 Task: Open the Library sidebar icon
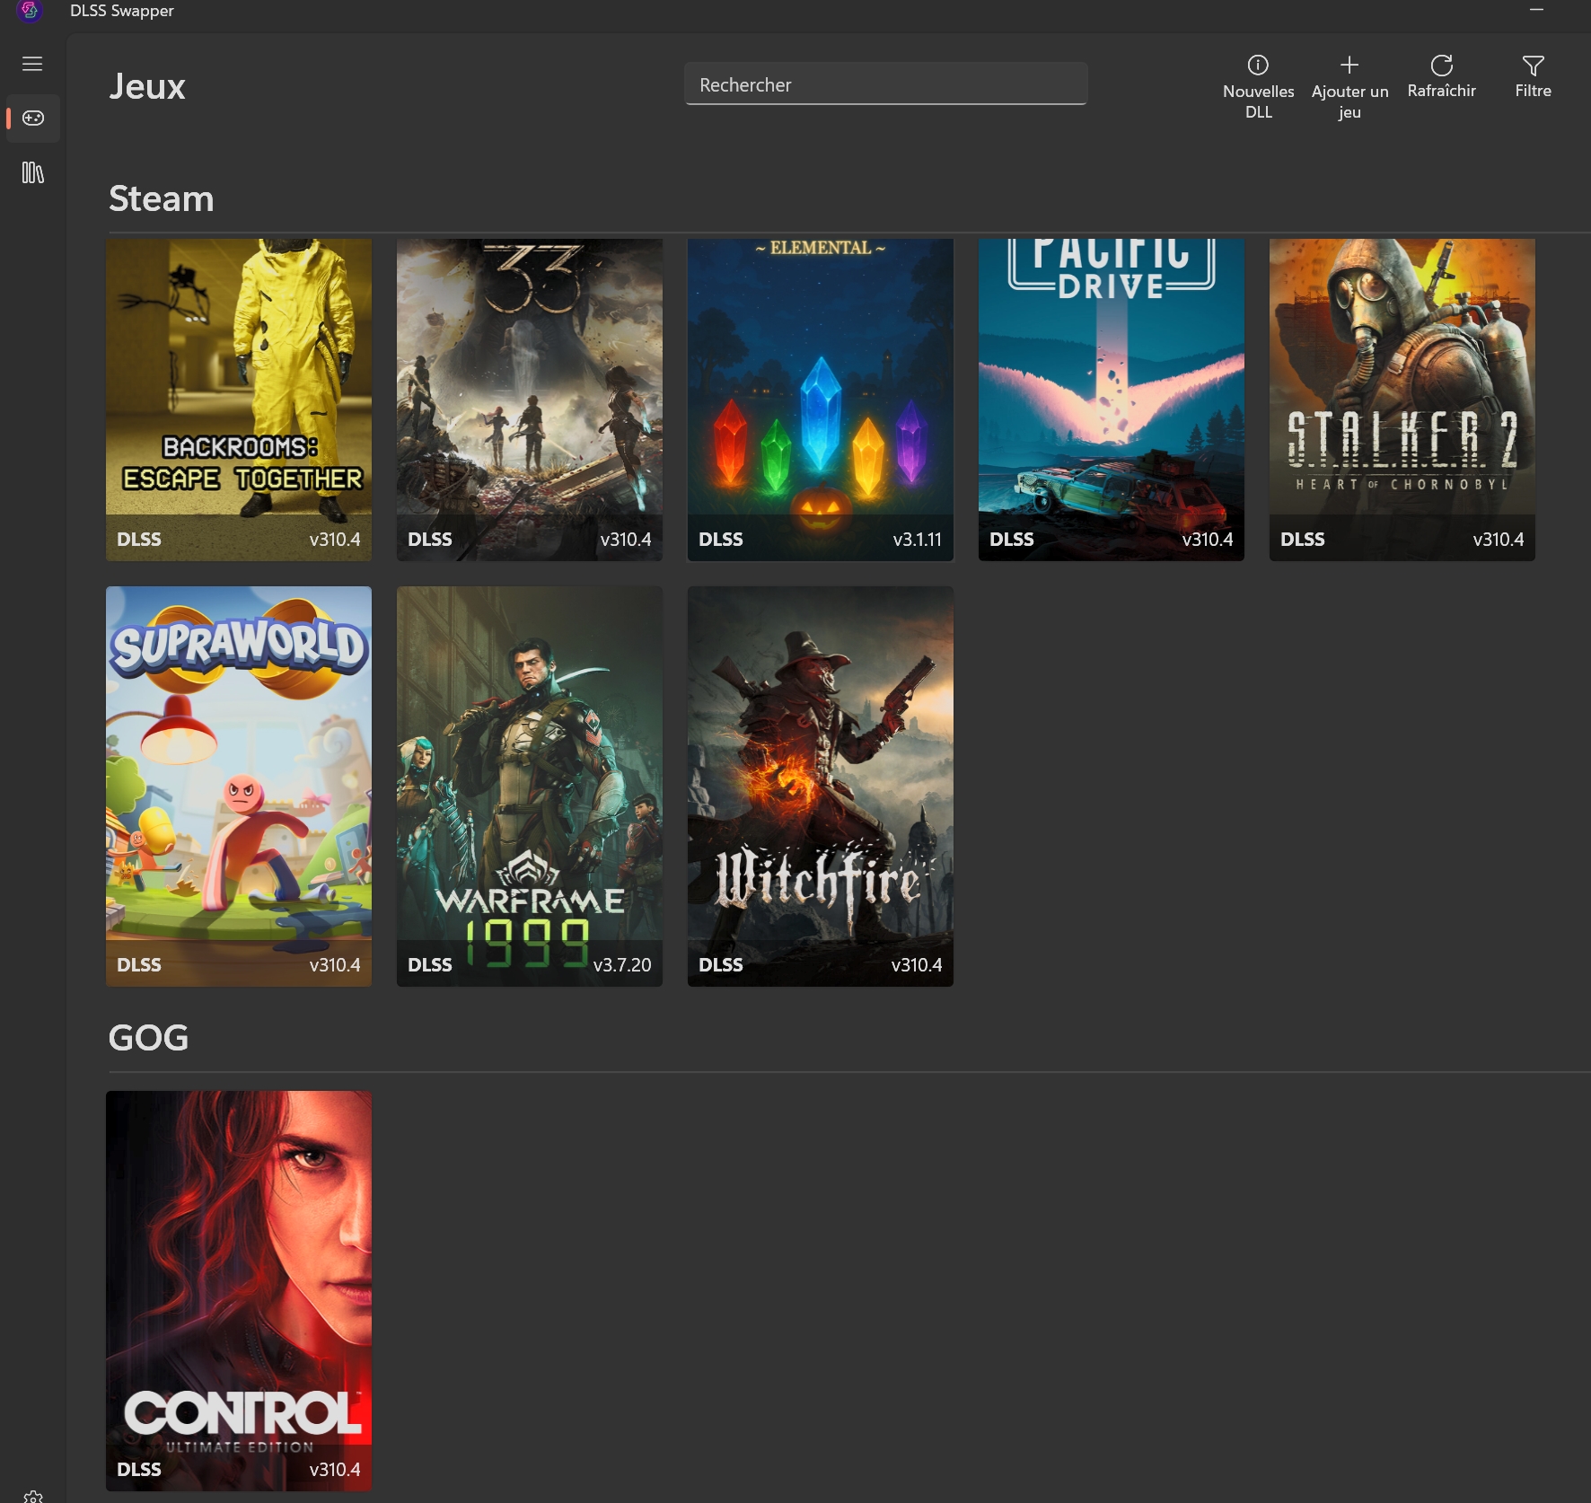click(33, 172)
